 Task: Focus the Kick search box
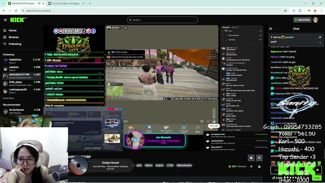pos(162,20)
